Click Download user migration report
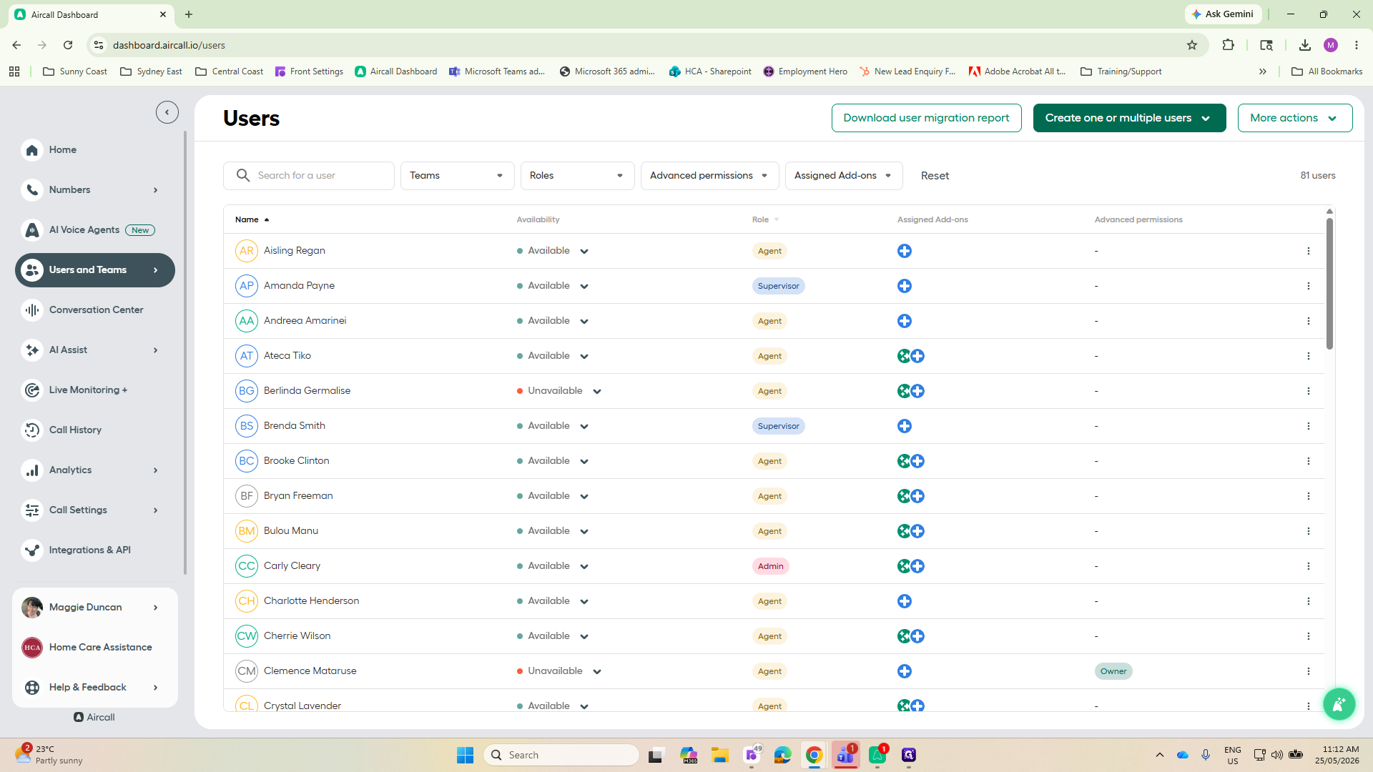Image resolution: width=1373 pixels, height=772 pixels. click(x=926, y=118)
